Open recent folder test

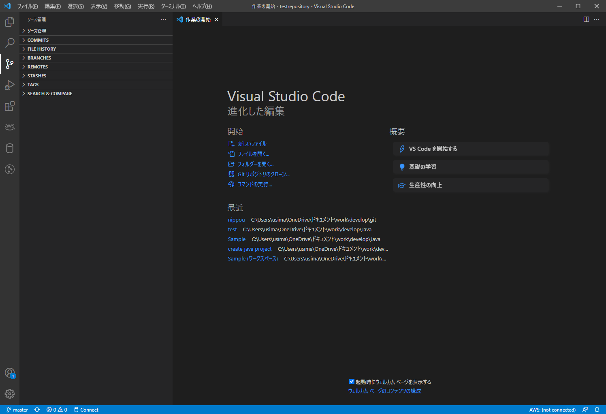[232, 229]
